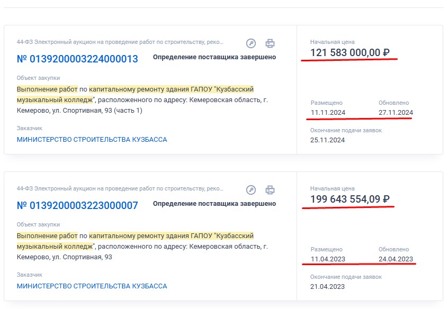This screenshot has height=309, width=448.
Task: Click the posted date 11.04.2023
Action: [328, 259]
